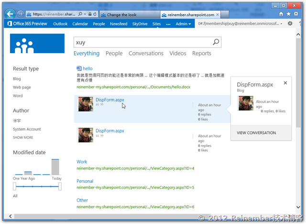Viewport: 306px width, 224px height.
Task: Click the browser address bar URL
Action: [x=54, y=14]
